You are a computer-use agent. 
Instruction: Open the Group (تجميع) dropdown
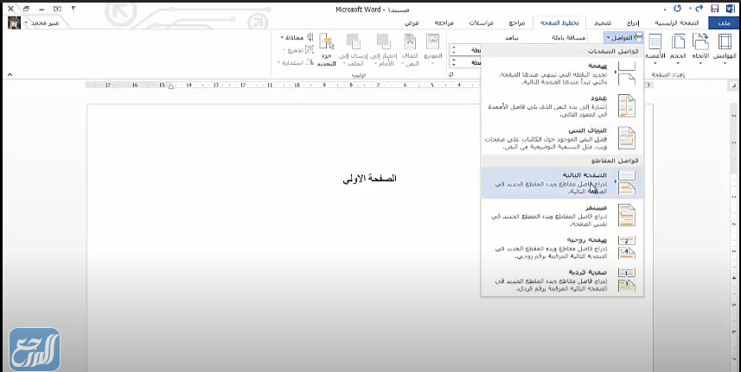pos(297,49)
